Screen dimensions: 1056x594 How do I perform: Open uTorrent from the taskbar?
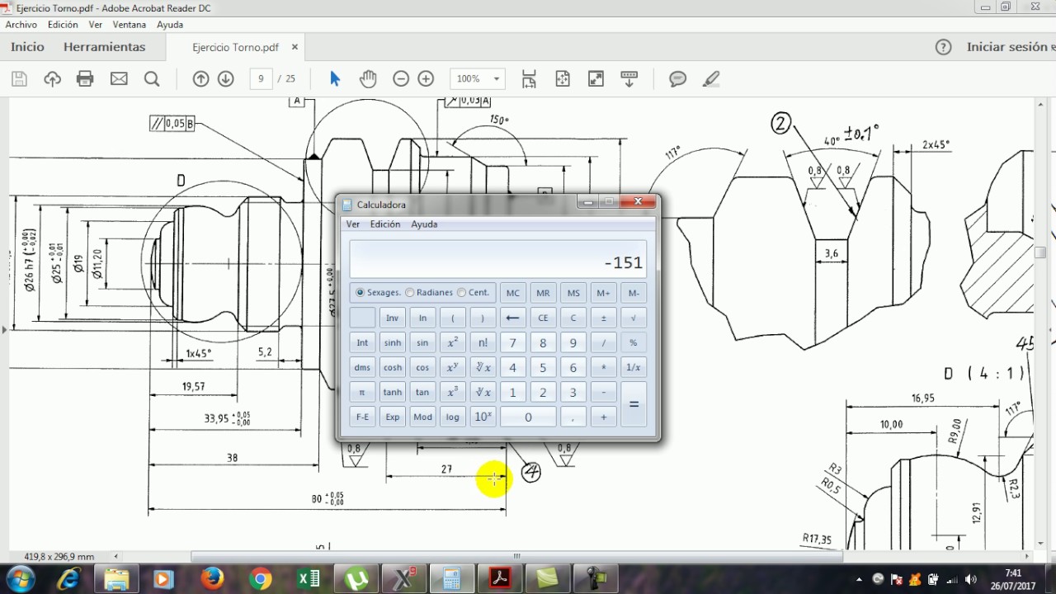pos(356,579)
